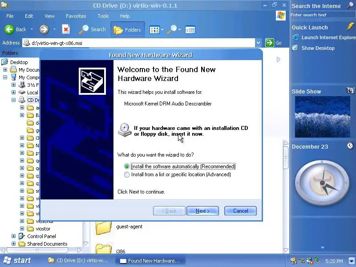The height and width of the screenshot is (267, 356).
Task: Cancel the Found New Hardware Wizard
Action: pos(240,211)
